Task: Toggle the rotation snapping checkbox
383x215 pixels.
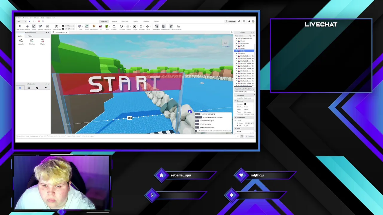Action: [63, 29]
